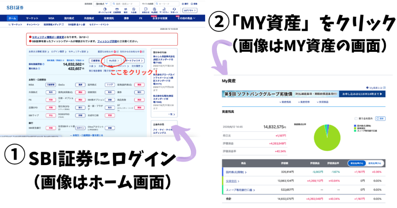
Task: Click the SBIラップ 申込 button
Action: [x=51, y=115]
